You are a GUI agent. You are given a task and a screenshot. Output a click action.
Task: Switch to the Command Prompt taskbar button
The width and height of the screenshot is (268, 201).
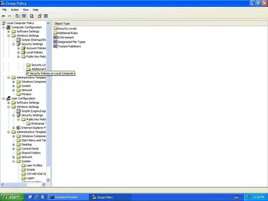68,197
